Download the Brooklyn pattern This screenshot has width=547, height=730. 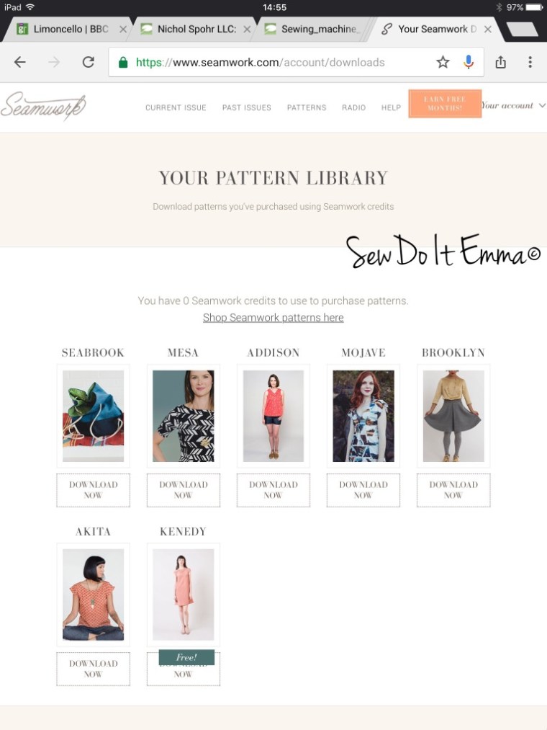[x=453, y=490]
